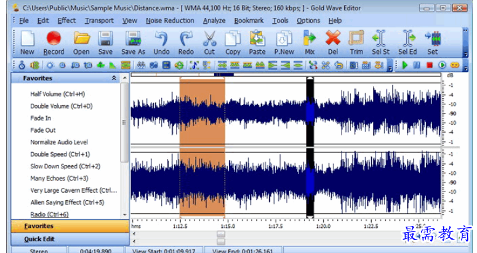Click lower horizontal scrollbar left arrow
The width and height of the screenshot is (477, 253).
pyautogui.click(x=134, y=242)
